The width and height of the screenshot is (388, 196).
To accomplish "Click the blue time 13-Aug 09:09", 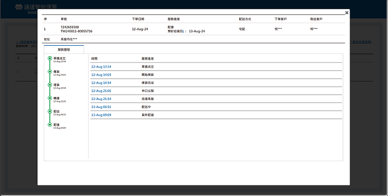I will click(x=101, y=115).
